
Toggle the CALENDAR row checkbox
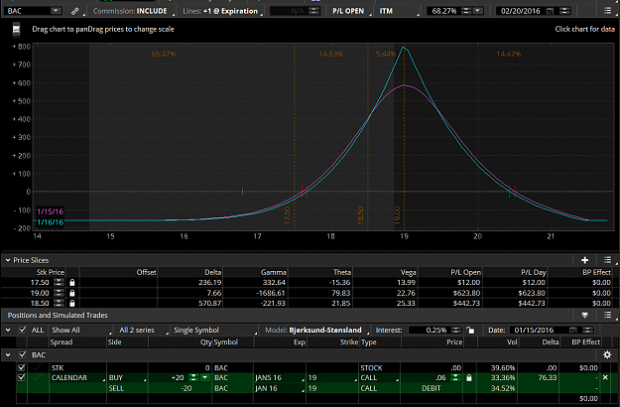pos(22,377)
